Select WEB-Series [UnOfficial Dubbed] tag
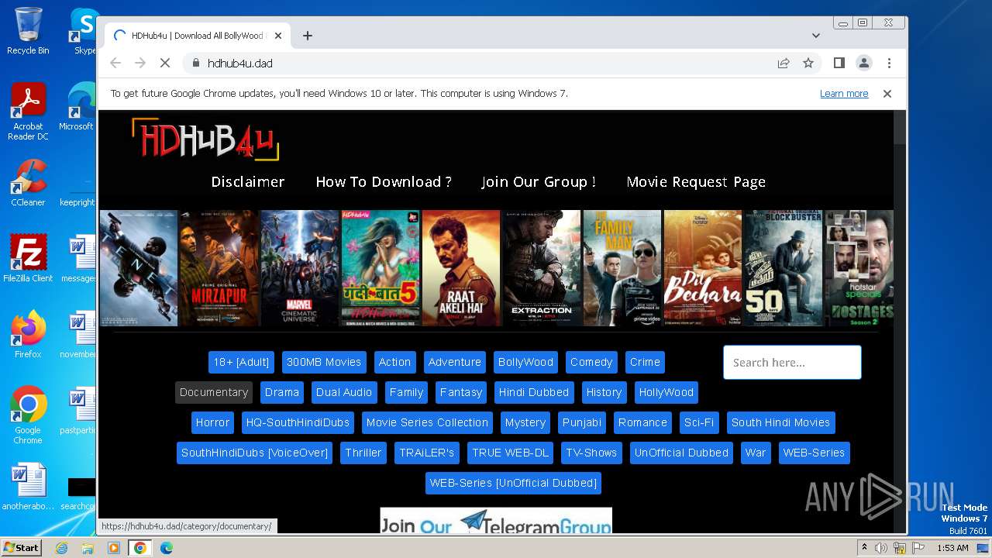Viewport: 992px width, 558px height. pos(513,484)
